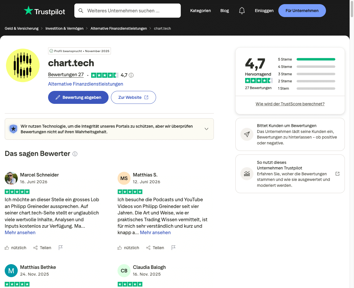Click date 24. Nov. 2025
This screenshot has height=288, width=354.
35,274
